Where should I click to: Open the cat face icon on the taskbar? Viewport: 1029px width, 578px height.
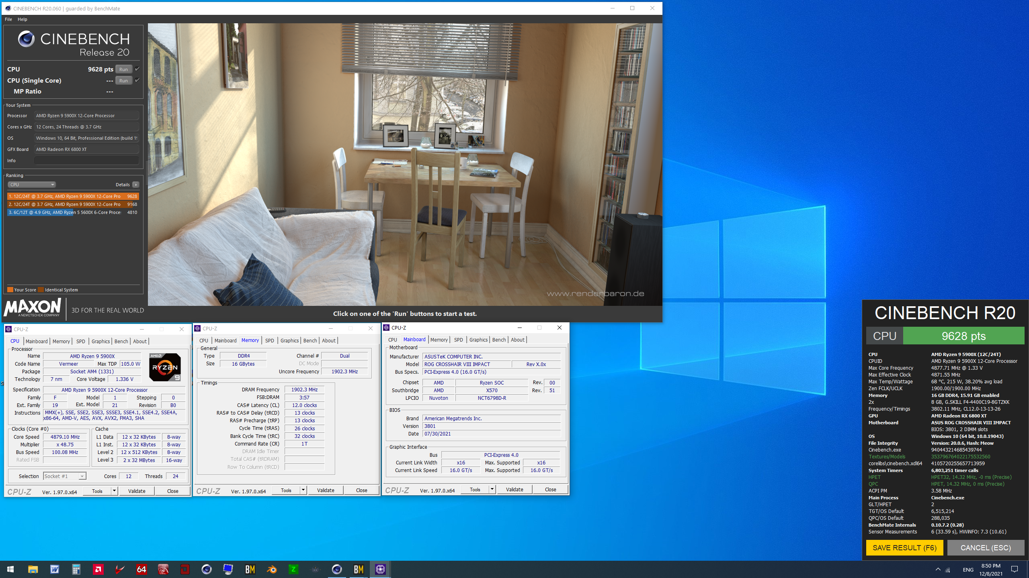point(315,569)
